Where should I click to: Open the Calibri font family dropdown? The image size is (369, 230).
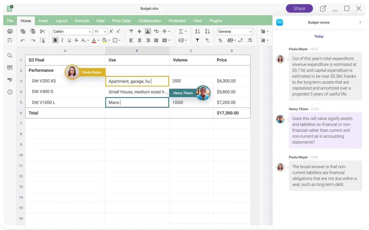point(72,31)
